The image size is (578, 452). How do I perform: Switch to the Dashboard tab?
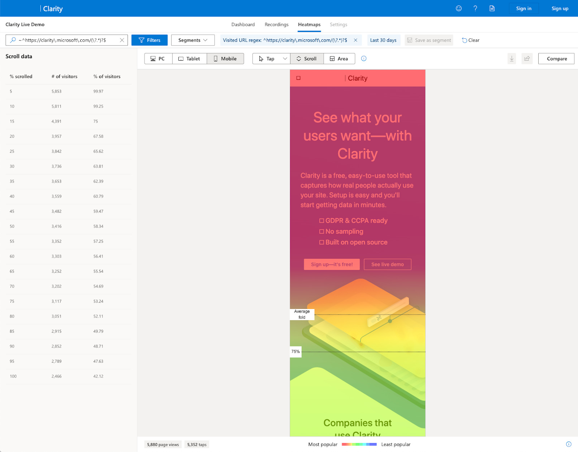click(243, 24)
